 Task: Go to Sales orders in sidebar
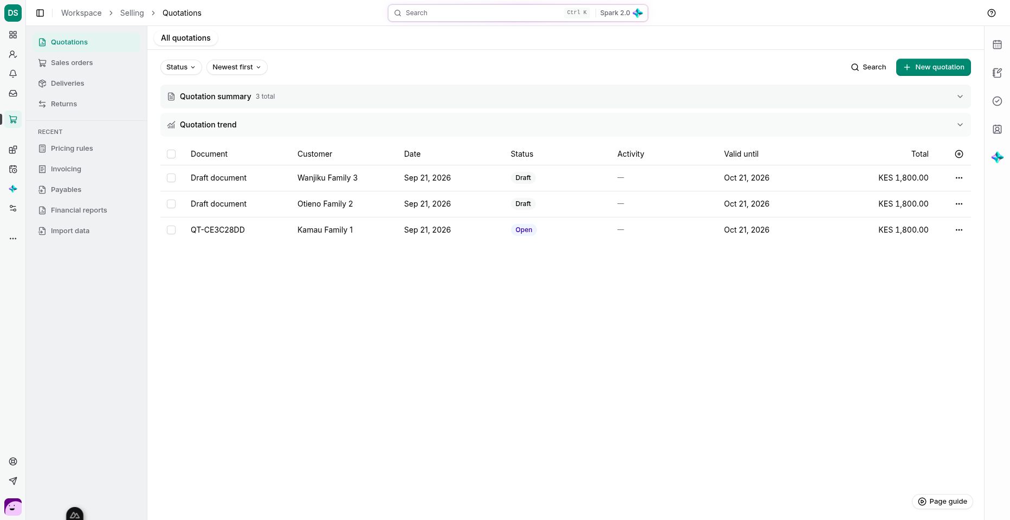[86, 63]
